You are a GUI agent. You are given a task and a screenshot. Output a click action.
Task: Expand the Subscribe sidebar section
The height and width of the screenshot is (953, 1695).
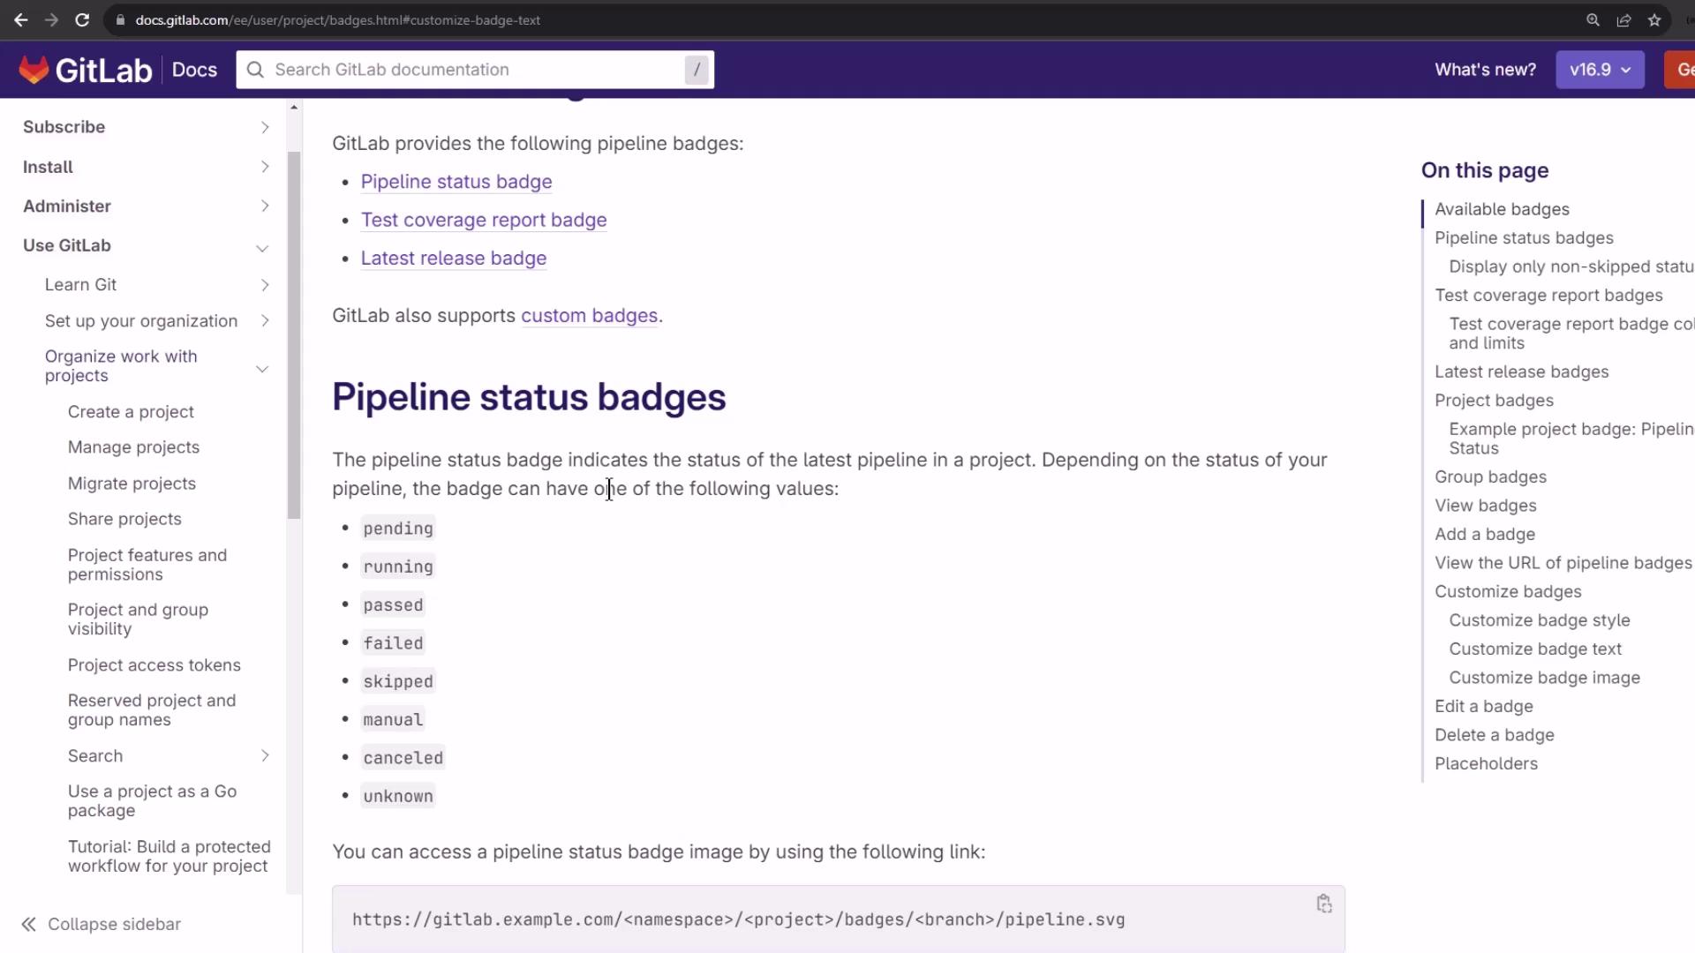point(264,127)
